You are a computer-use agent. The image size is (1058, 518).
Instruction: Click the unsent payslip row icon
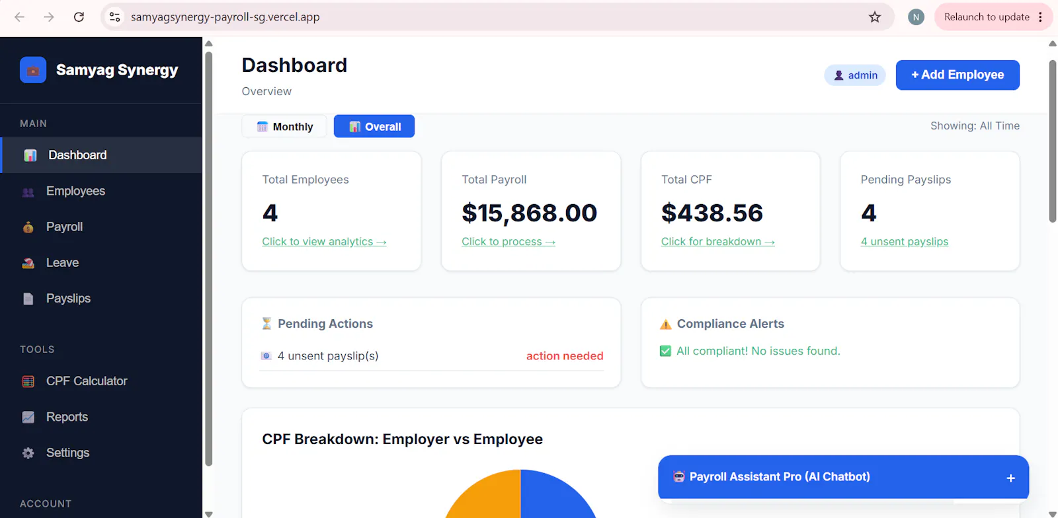[x=266, y=356]
